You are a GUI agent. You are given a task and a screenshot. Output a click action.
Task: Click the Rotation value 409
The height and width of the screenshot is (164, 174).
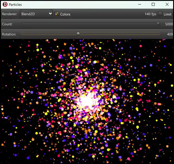tap(170, 34)
